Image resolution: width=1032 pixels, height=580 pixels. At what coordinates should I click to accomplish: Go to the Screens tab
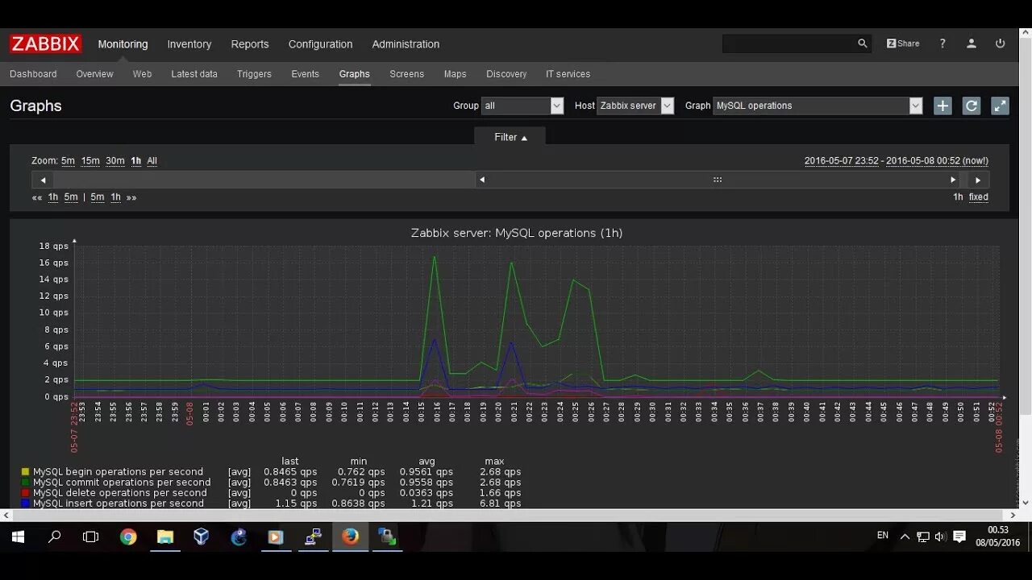[x=406, y=74]
